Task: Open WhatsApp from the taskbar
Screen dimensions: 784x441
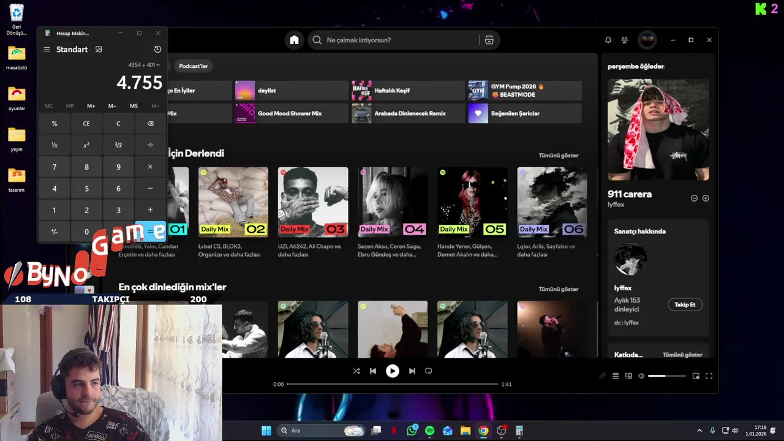Action: click(x=412, y=431)
